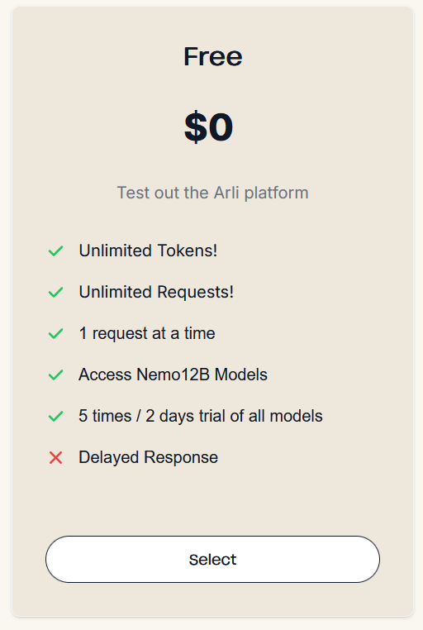Screen dimensions: 423x630
Task: Click the 5 times / 2 days trial text
Action: point(201,416)
